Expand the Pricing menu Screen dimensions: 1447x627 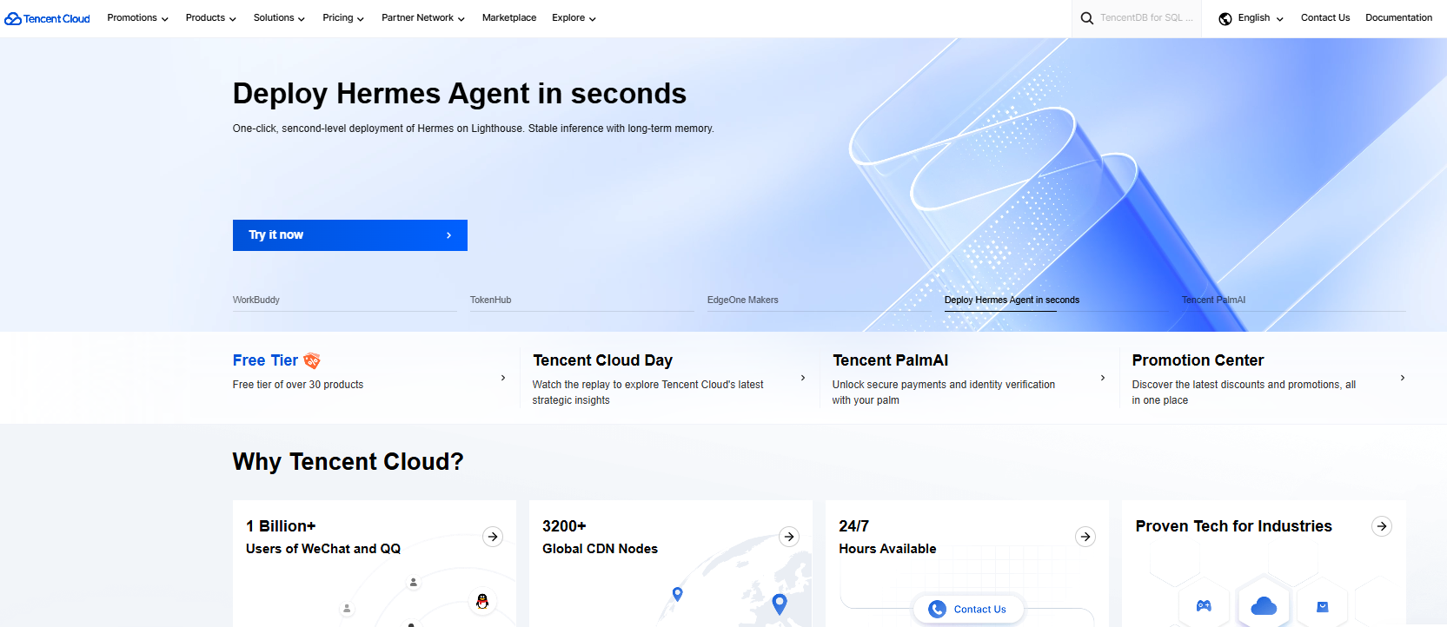point(343,18)
